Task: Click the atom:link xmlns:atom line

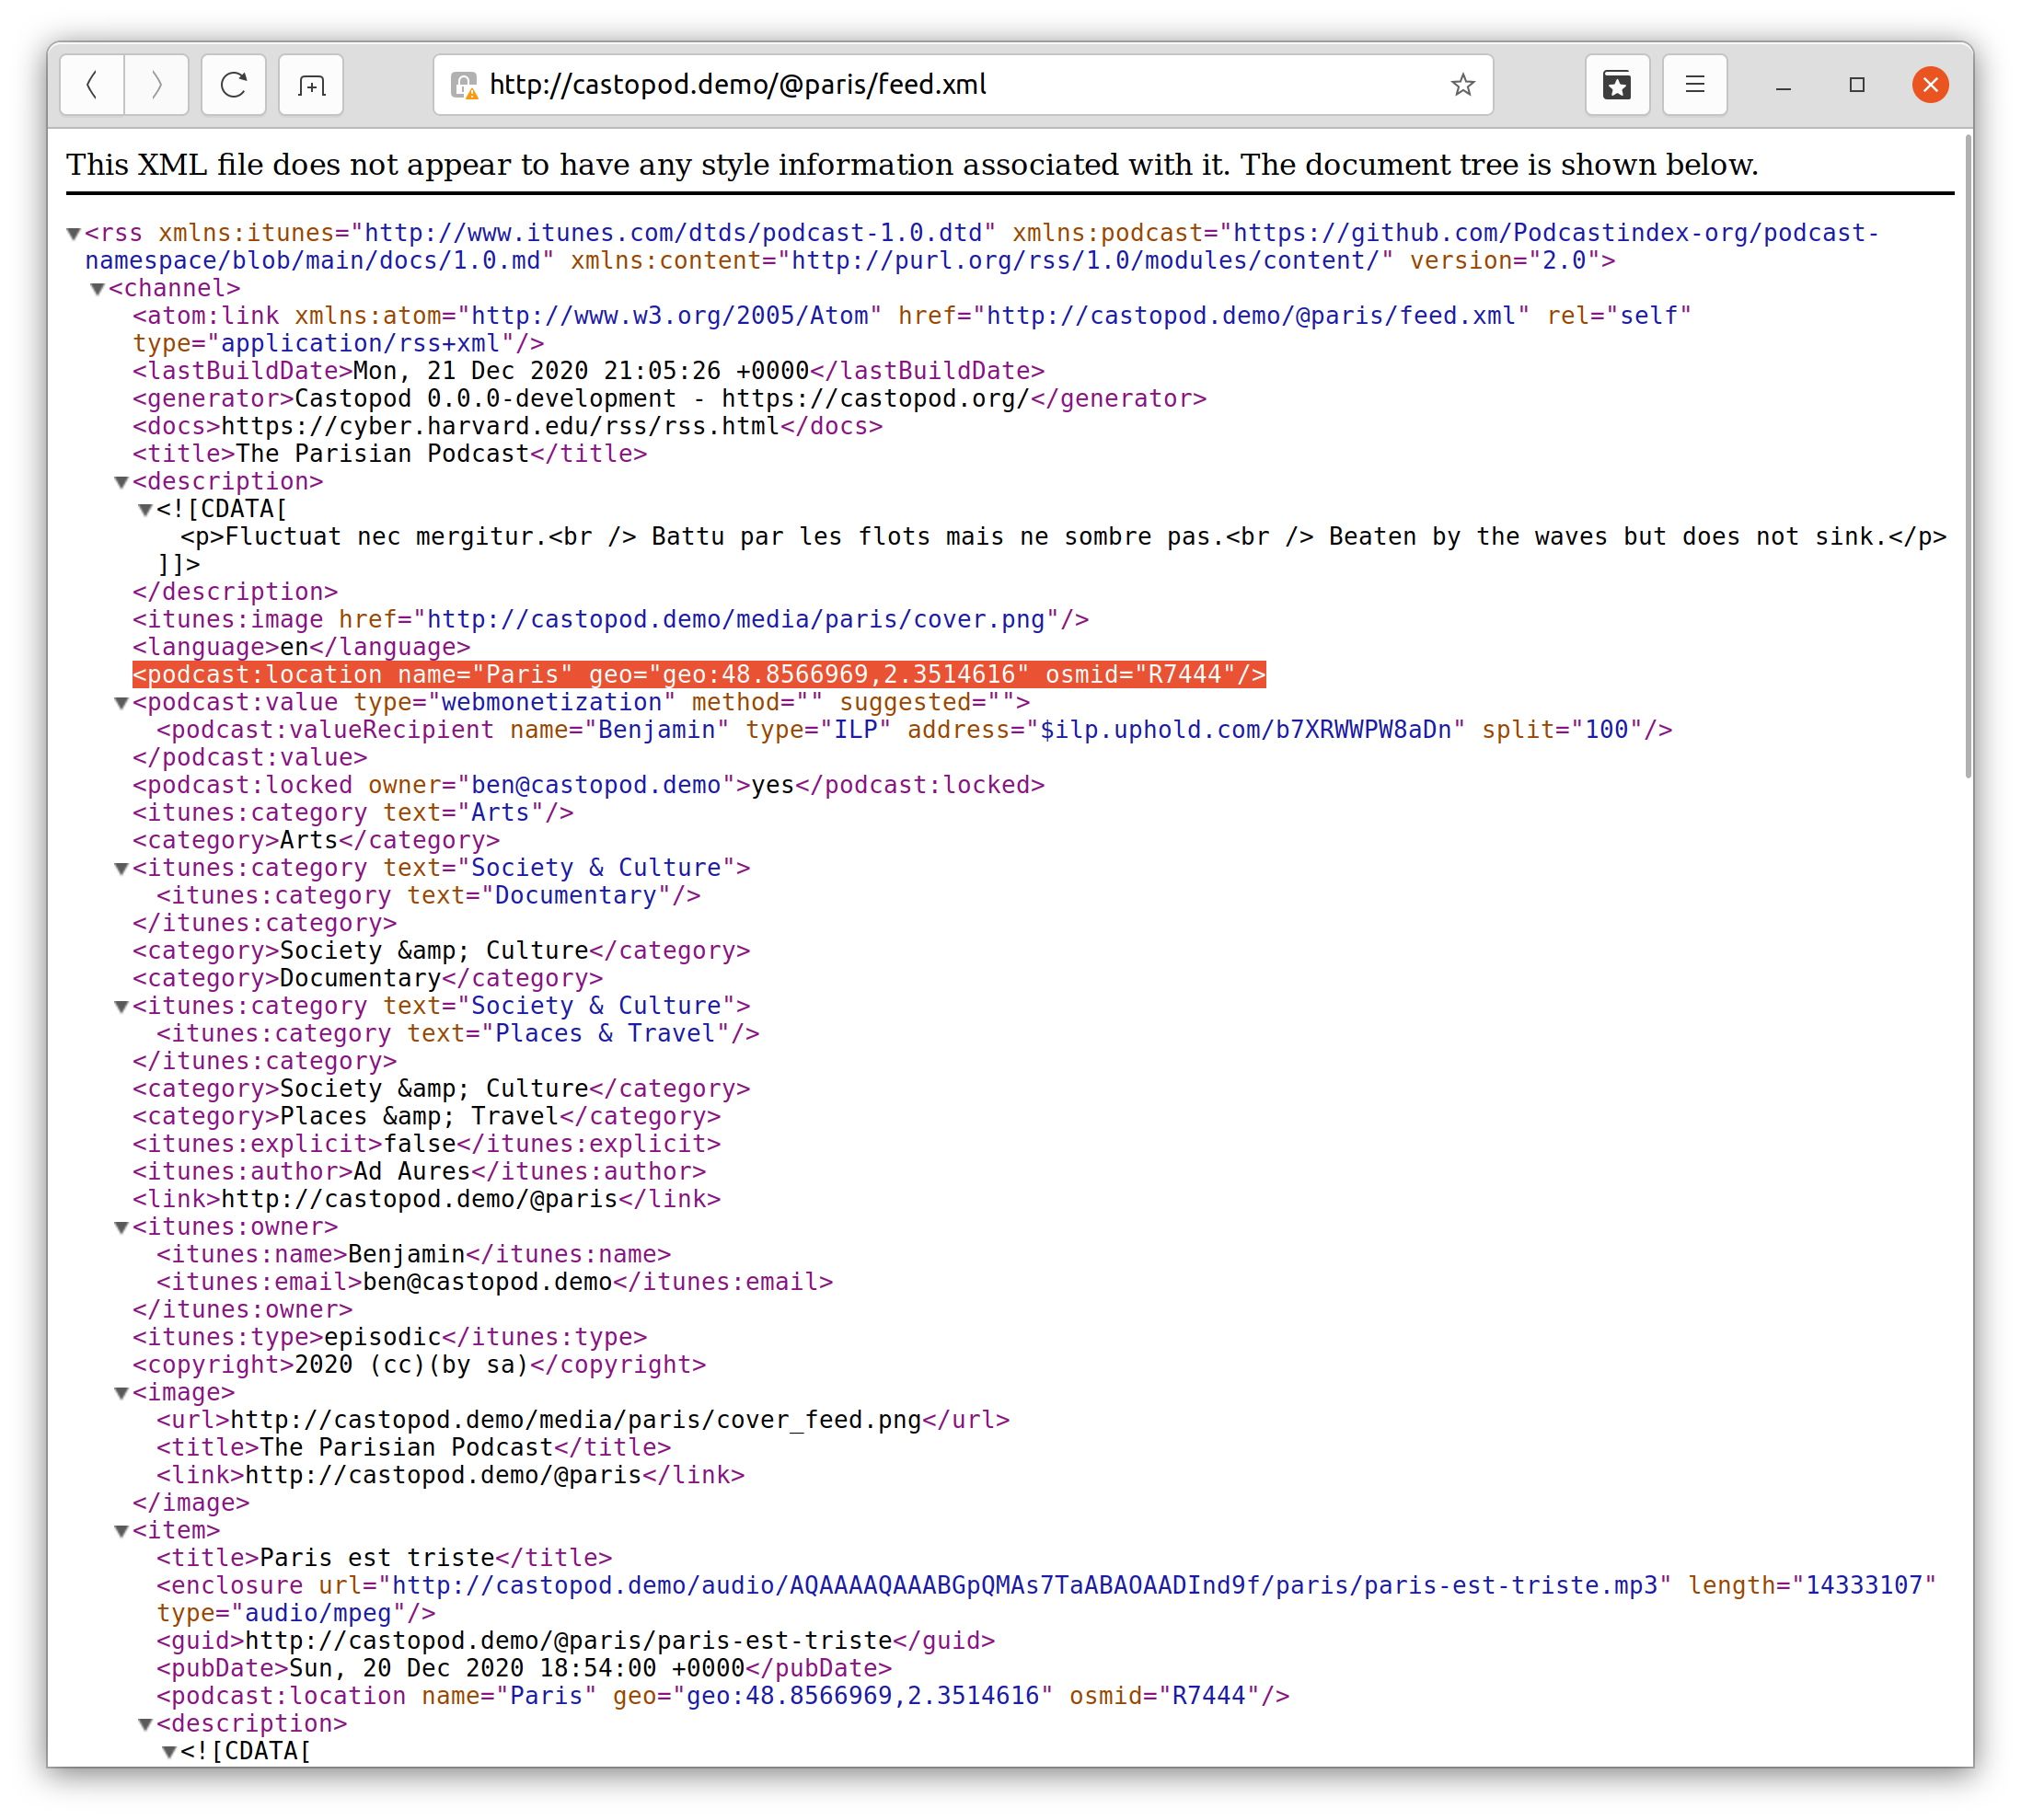Action: [x=911, y=330]
